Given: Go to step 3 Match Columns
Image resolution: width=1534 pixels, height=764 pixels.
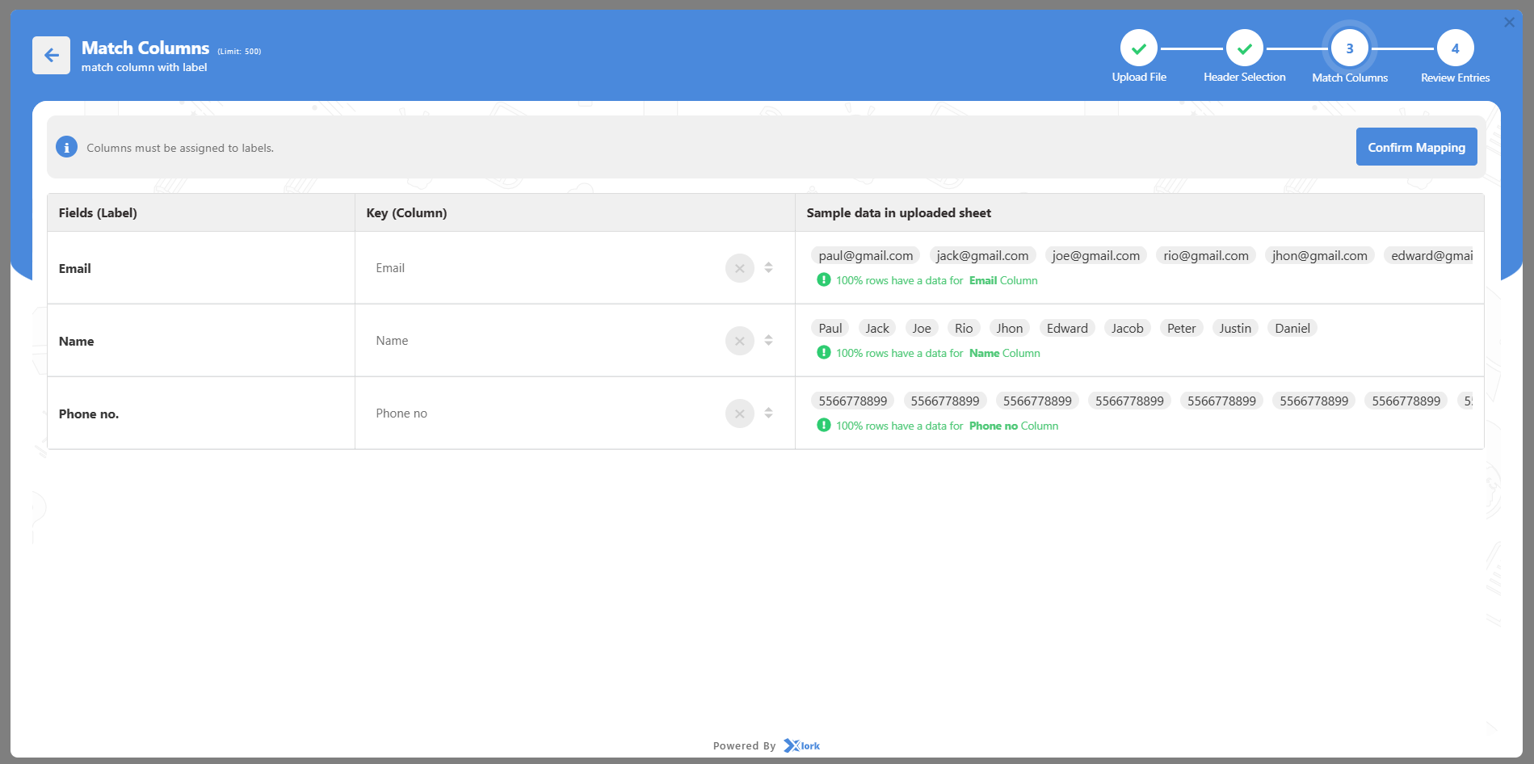Looking at the screenshot, I should coord(1349,49).
